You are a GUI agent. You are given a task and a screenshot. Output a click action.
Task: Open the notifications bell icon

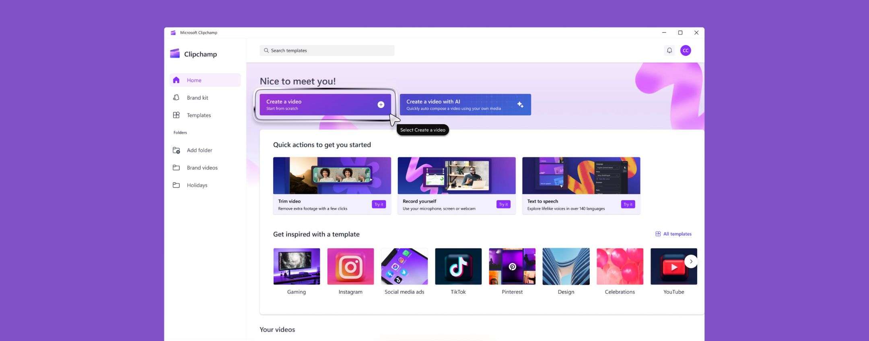pos(669,50)
